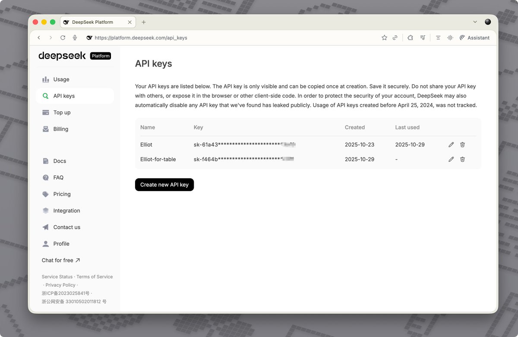Expand the tab list chevron at top right
518x337 pixels.
tap(475, 22)
